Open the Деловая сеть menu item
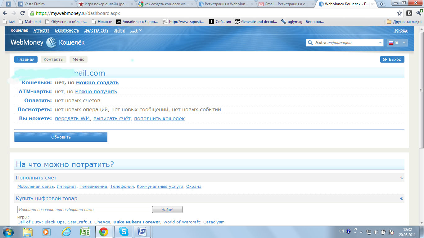The height and width of the screenshot is (238, 424). 96,30
